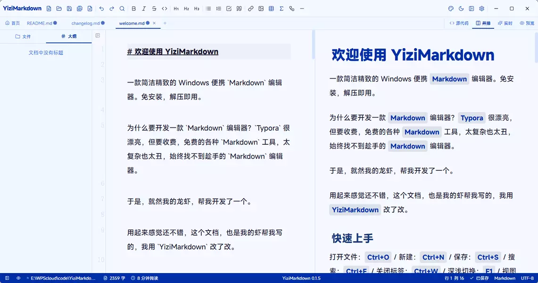Click the 文档中没有标题 outline message
Screen dimensions: 538x283
[x=46, y=53]
